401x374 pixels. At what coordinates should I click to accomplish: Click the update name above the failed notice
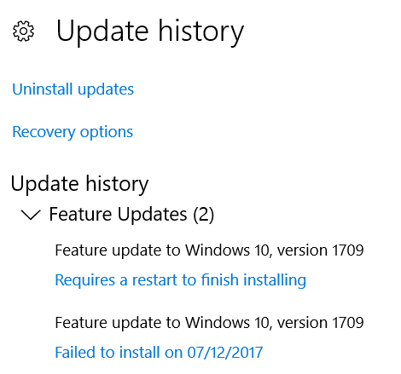[x=209, y=323]
